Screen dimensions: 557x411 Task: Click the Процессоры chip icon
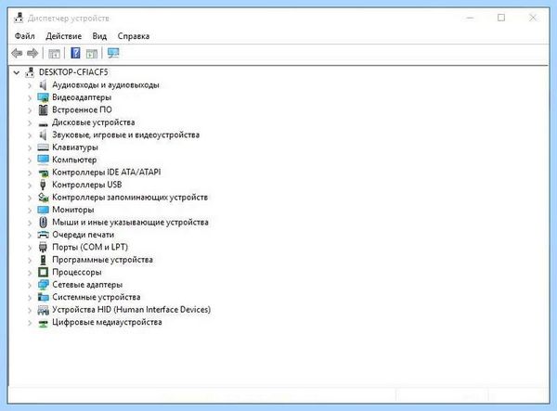43,272
